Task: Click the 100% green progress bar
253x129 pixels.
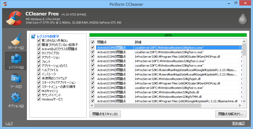Action: pyautogui.click(x=168, y=35)
